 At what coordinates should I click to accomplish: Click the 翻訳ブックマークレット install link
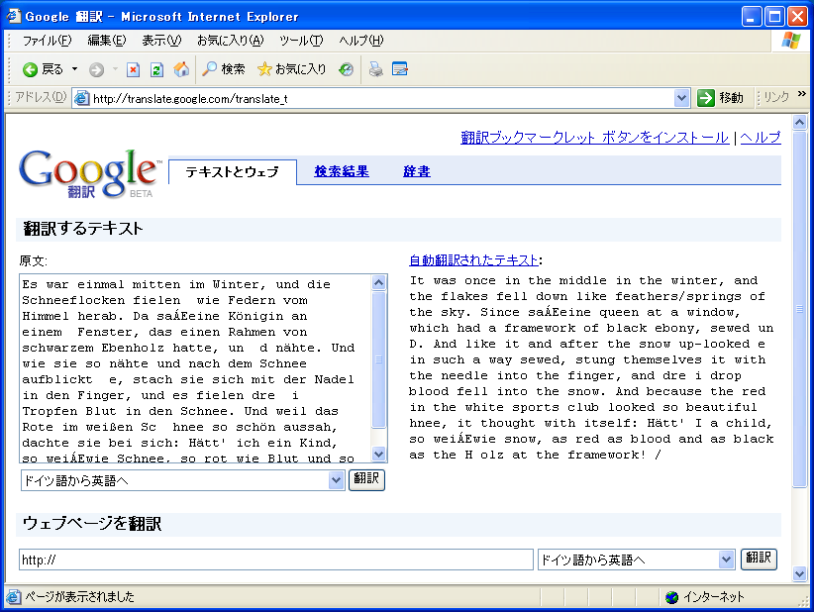click(x=594, y=138)
